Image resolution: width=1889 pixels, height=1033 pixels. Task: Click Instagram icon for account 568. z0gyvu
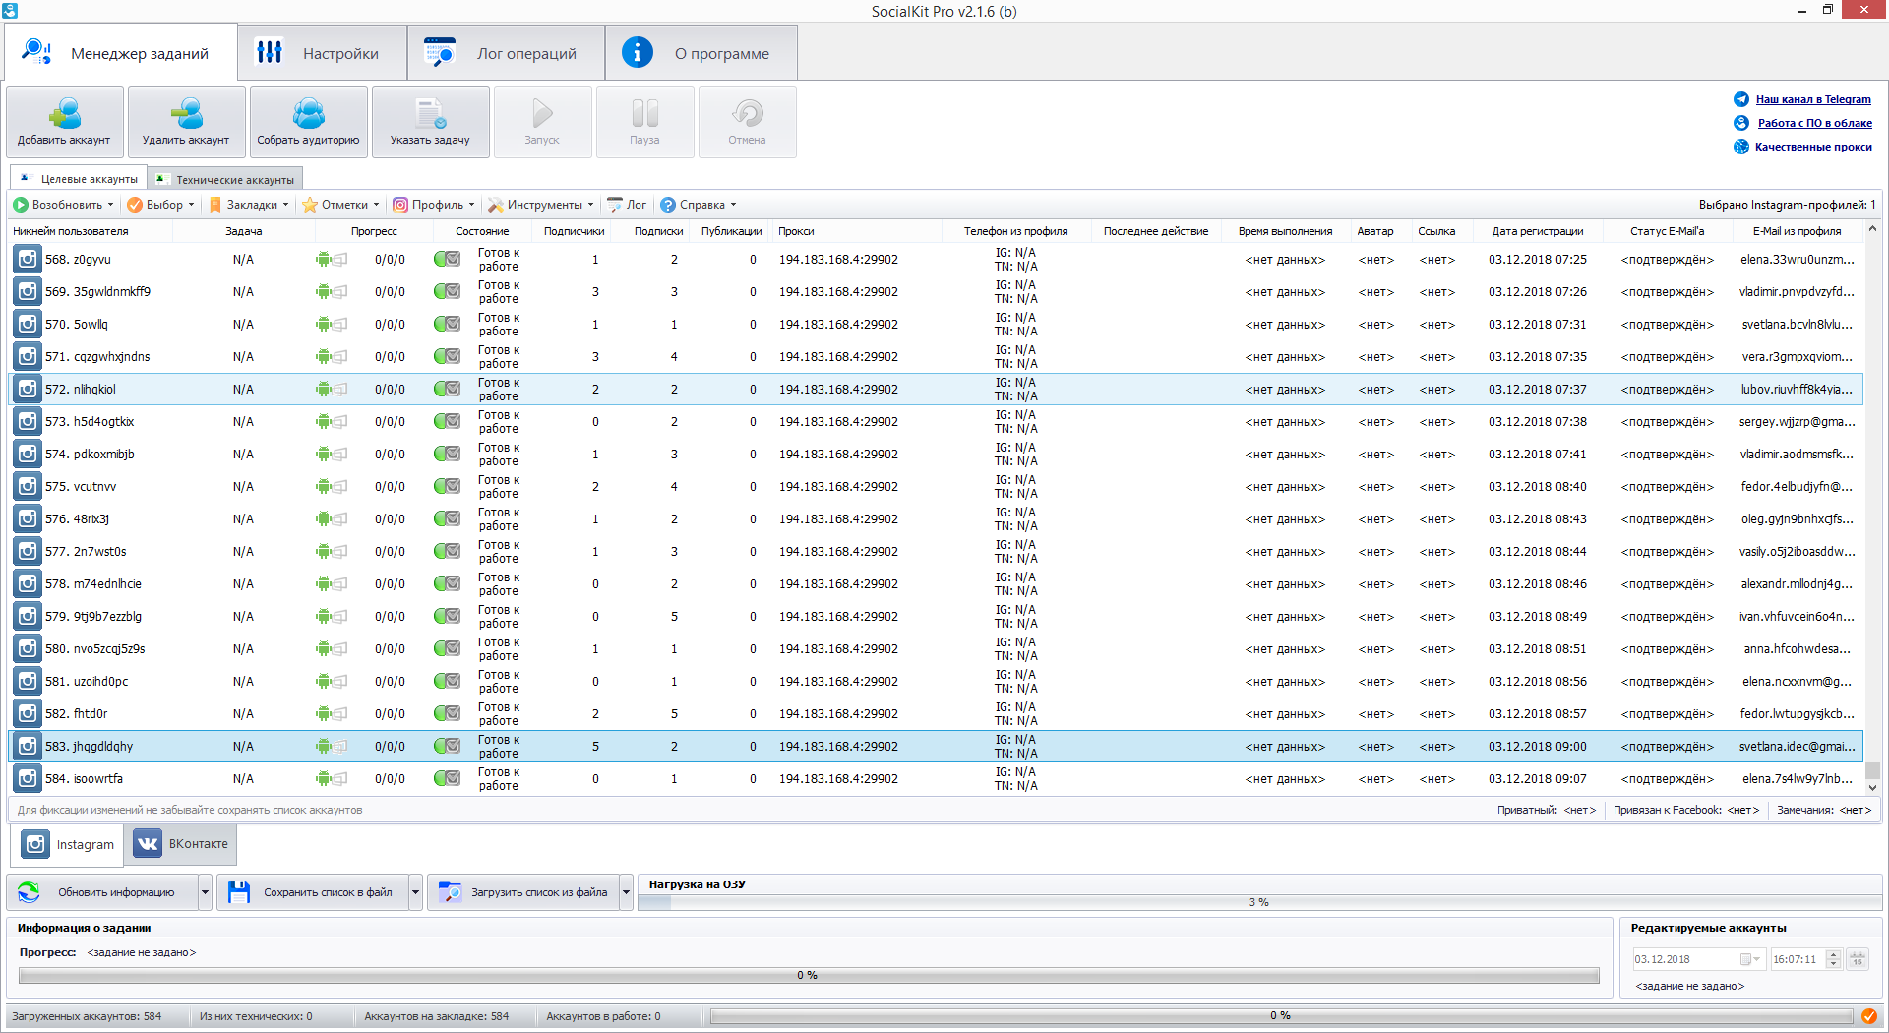click(x=28, y=260)
